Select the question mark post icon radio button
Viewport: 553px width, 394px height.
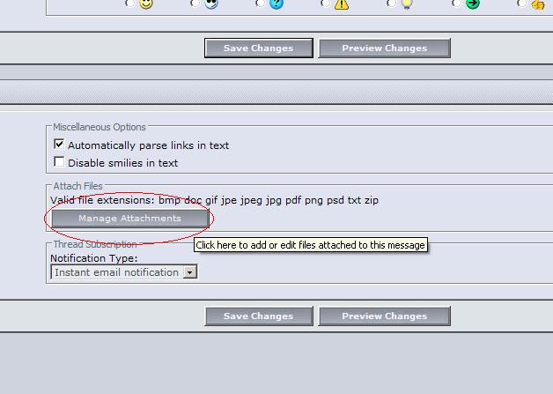point(260,4)
